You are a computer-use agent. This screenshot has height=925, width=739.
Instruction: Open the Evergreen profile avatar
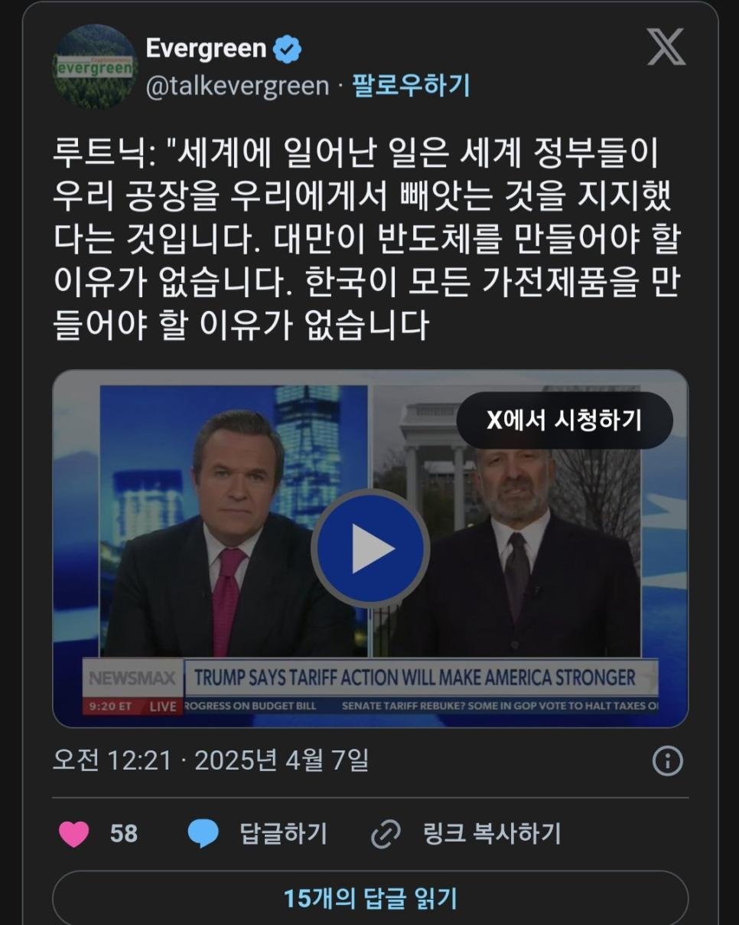coord(95,67)
